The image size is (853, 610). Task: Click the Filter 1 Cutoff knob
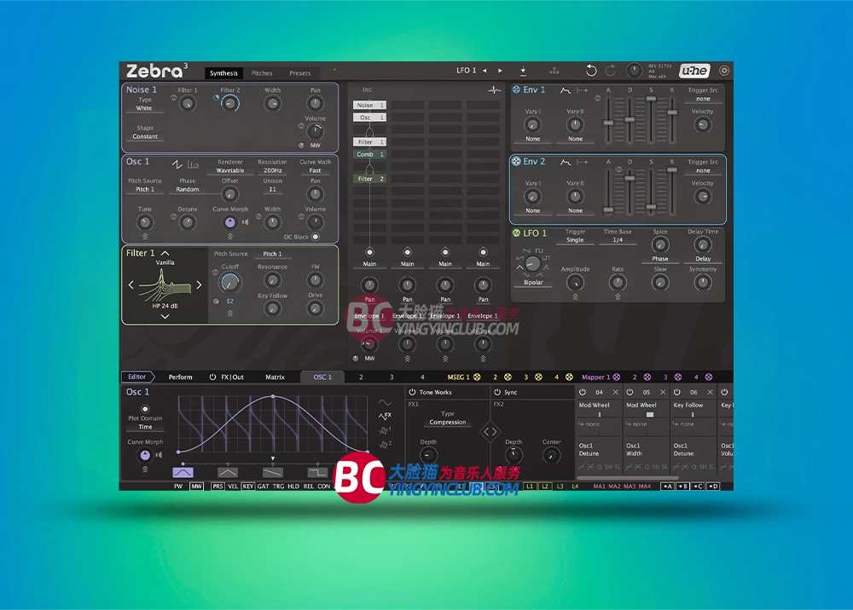(229, 282)
